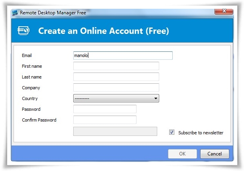Click the Cancel button

coord(215,154)
